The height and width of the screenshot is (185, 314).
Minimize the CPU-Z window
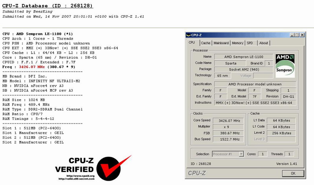coord(292,35)
